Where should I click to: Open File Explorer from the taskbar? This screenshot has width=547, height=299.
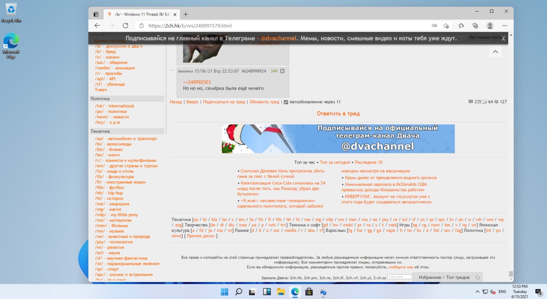tap(281, 292)
